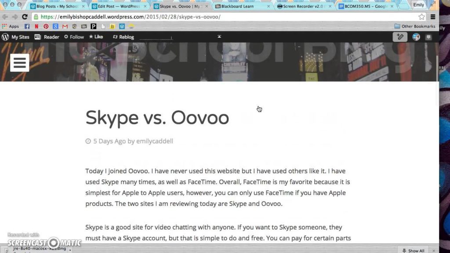Screen dimensions: 450x253
Task: Click the green lock security icon
Action: (36, 17)
